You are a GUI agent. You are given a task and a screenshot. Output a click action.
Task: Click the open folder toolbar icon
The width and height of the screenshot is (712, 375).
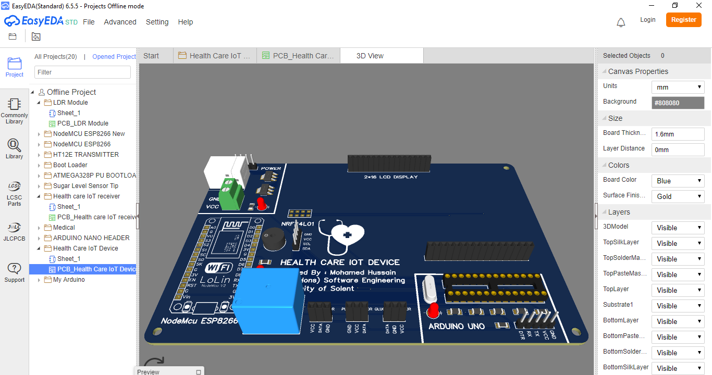(x=13, y=36)
